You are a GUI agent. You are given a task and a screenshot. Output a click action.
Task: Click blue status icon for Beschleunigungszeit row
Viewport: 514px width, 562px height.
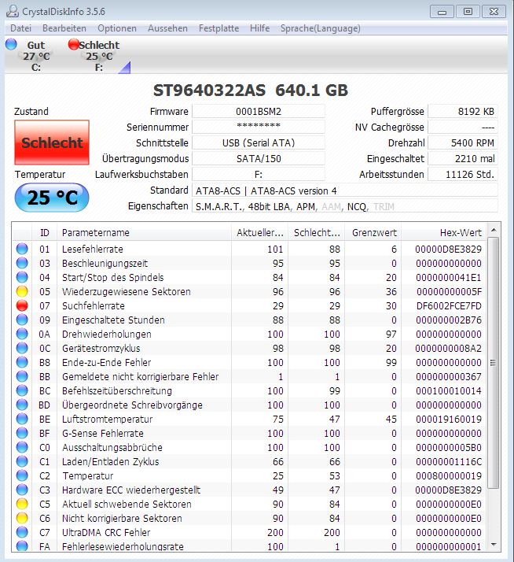(22, 263)
